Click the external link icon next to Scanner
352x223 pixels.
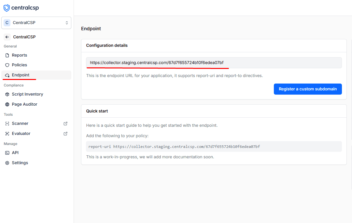point(65,124)
